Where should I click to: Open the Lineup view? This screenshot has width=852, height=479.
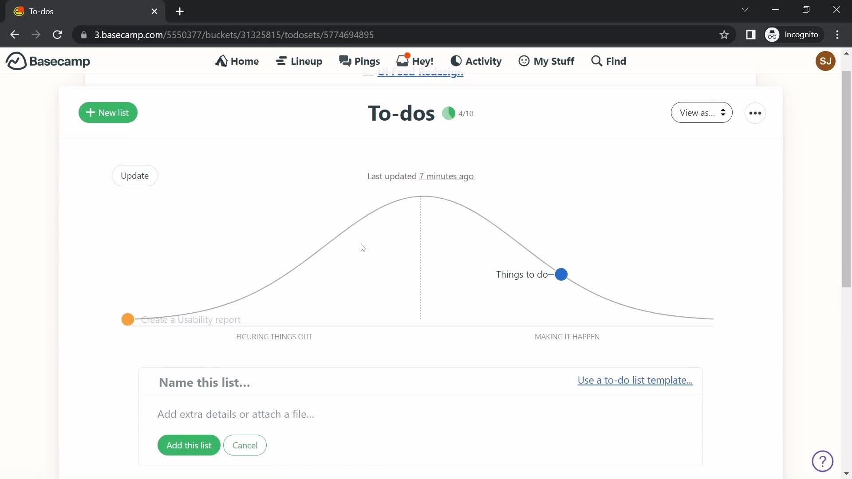(x=299, y=61)
